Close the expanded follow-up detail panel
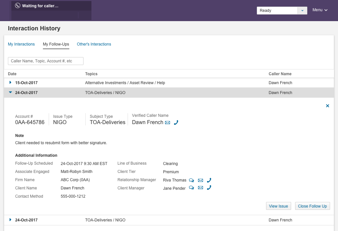Image resolution: width=338 pixels, height=231 pixels. [327, 106]
